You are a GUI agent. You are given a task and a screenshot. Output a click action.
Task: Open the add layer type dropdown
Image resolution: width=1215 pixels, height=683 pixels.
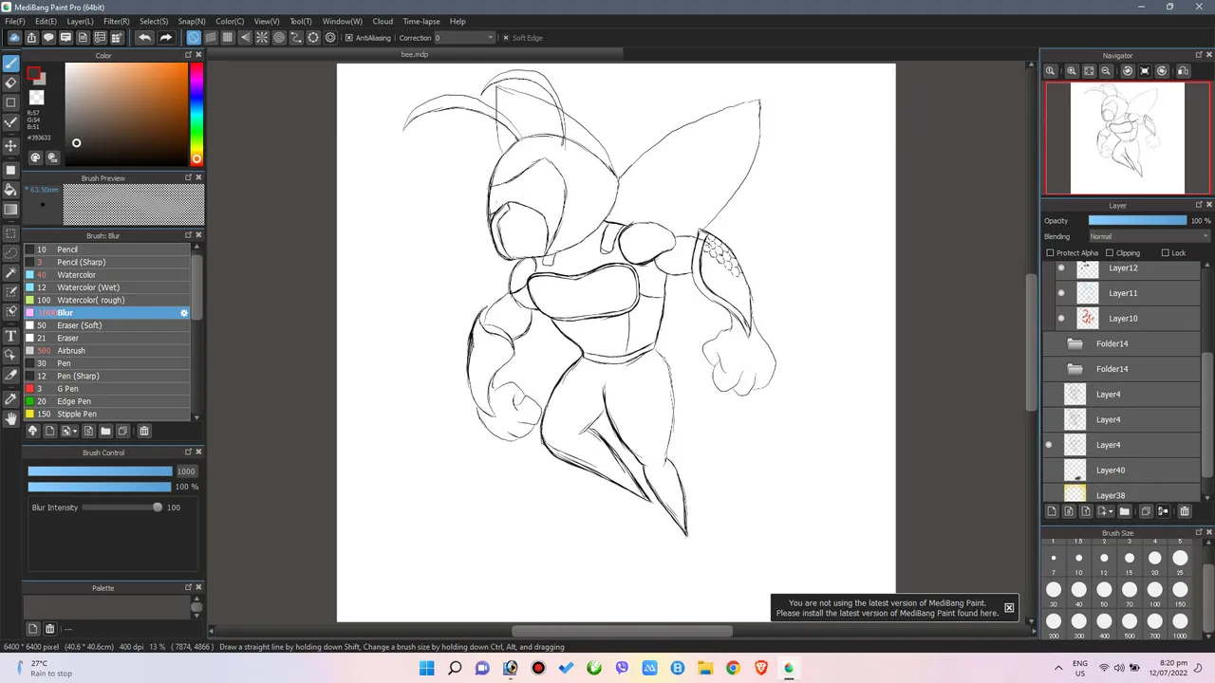1103,511
